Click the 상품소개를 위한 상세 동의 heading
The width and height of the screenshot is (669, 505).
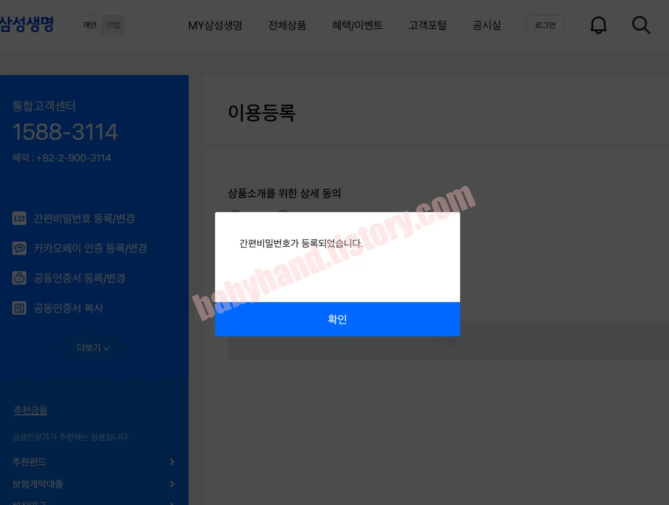[x=284, y=193]
